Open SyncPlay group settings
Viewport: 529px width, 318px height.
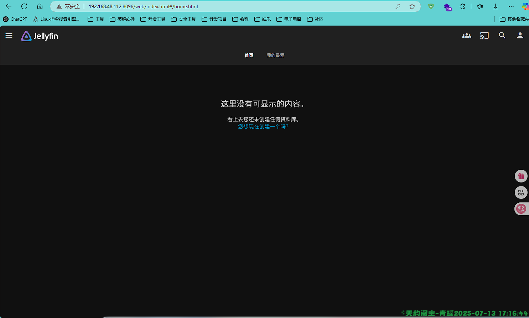[466, 35]
